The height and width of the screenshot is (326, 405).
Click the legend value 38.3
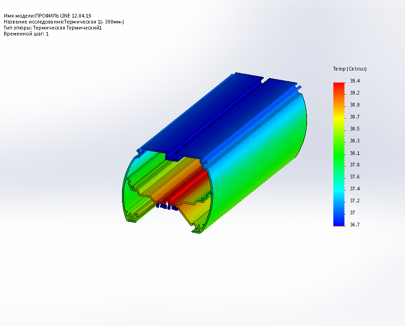tap(355, 141)
